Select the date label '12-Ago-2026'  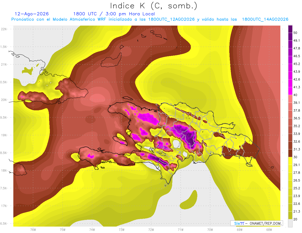point(32,14)
